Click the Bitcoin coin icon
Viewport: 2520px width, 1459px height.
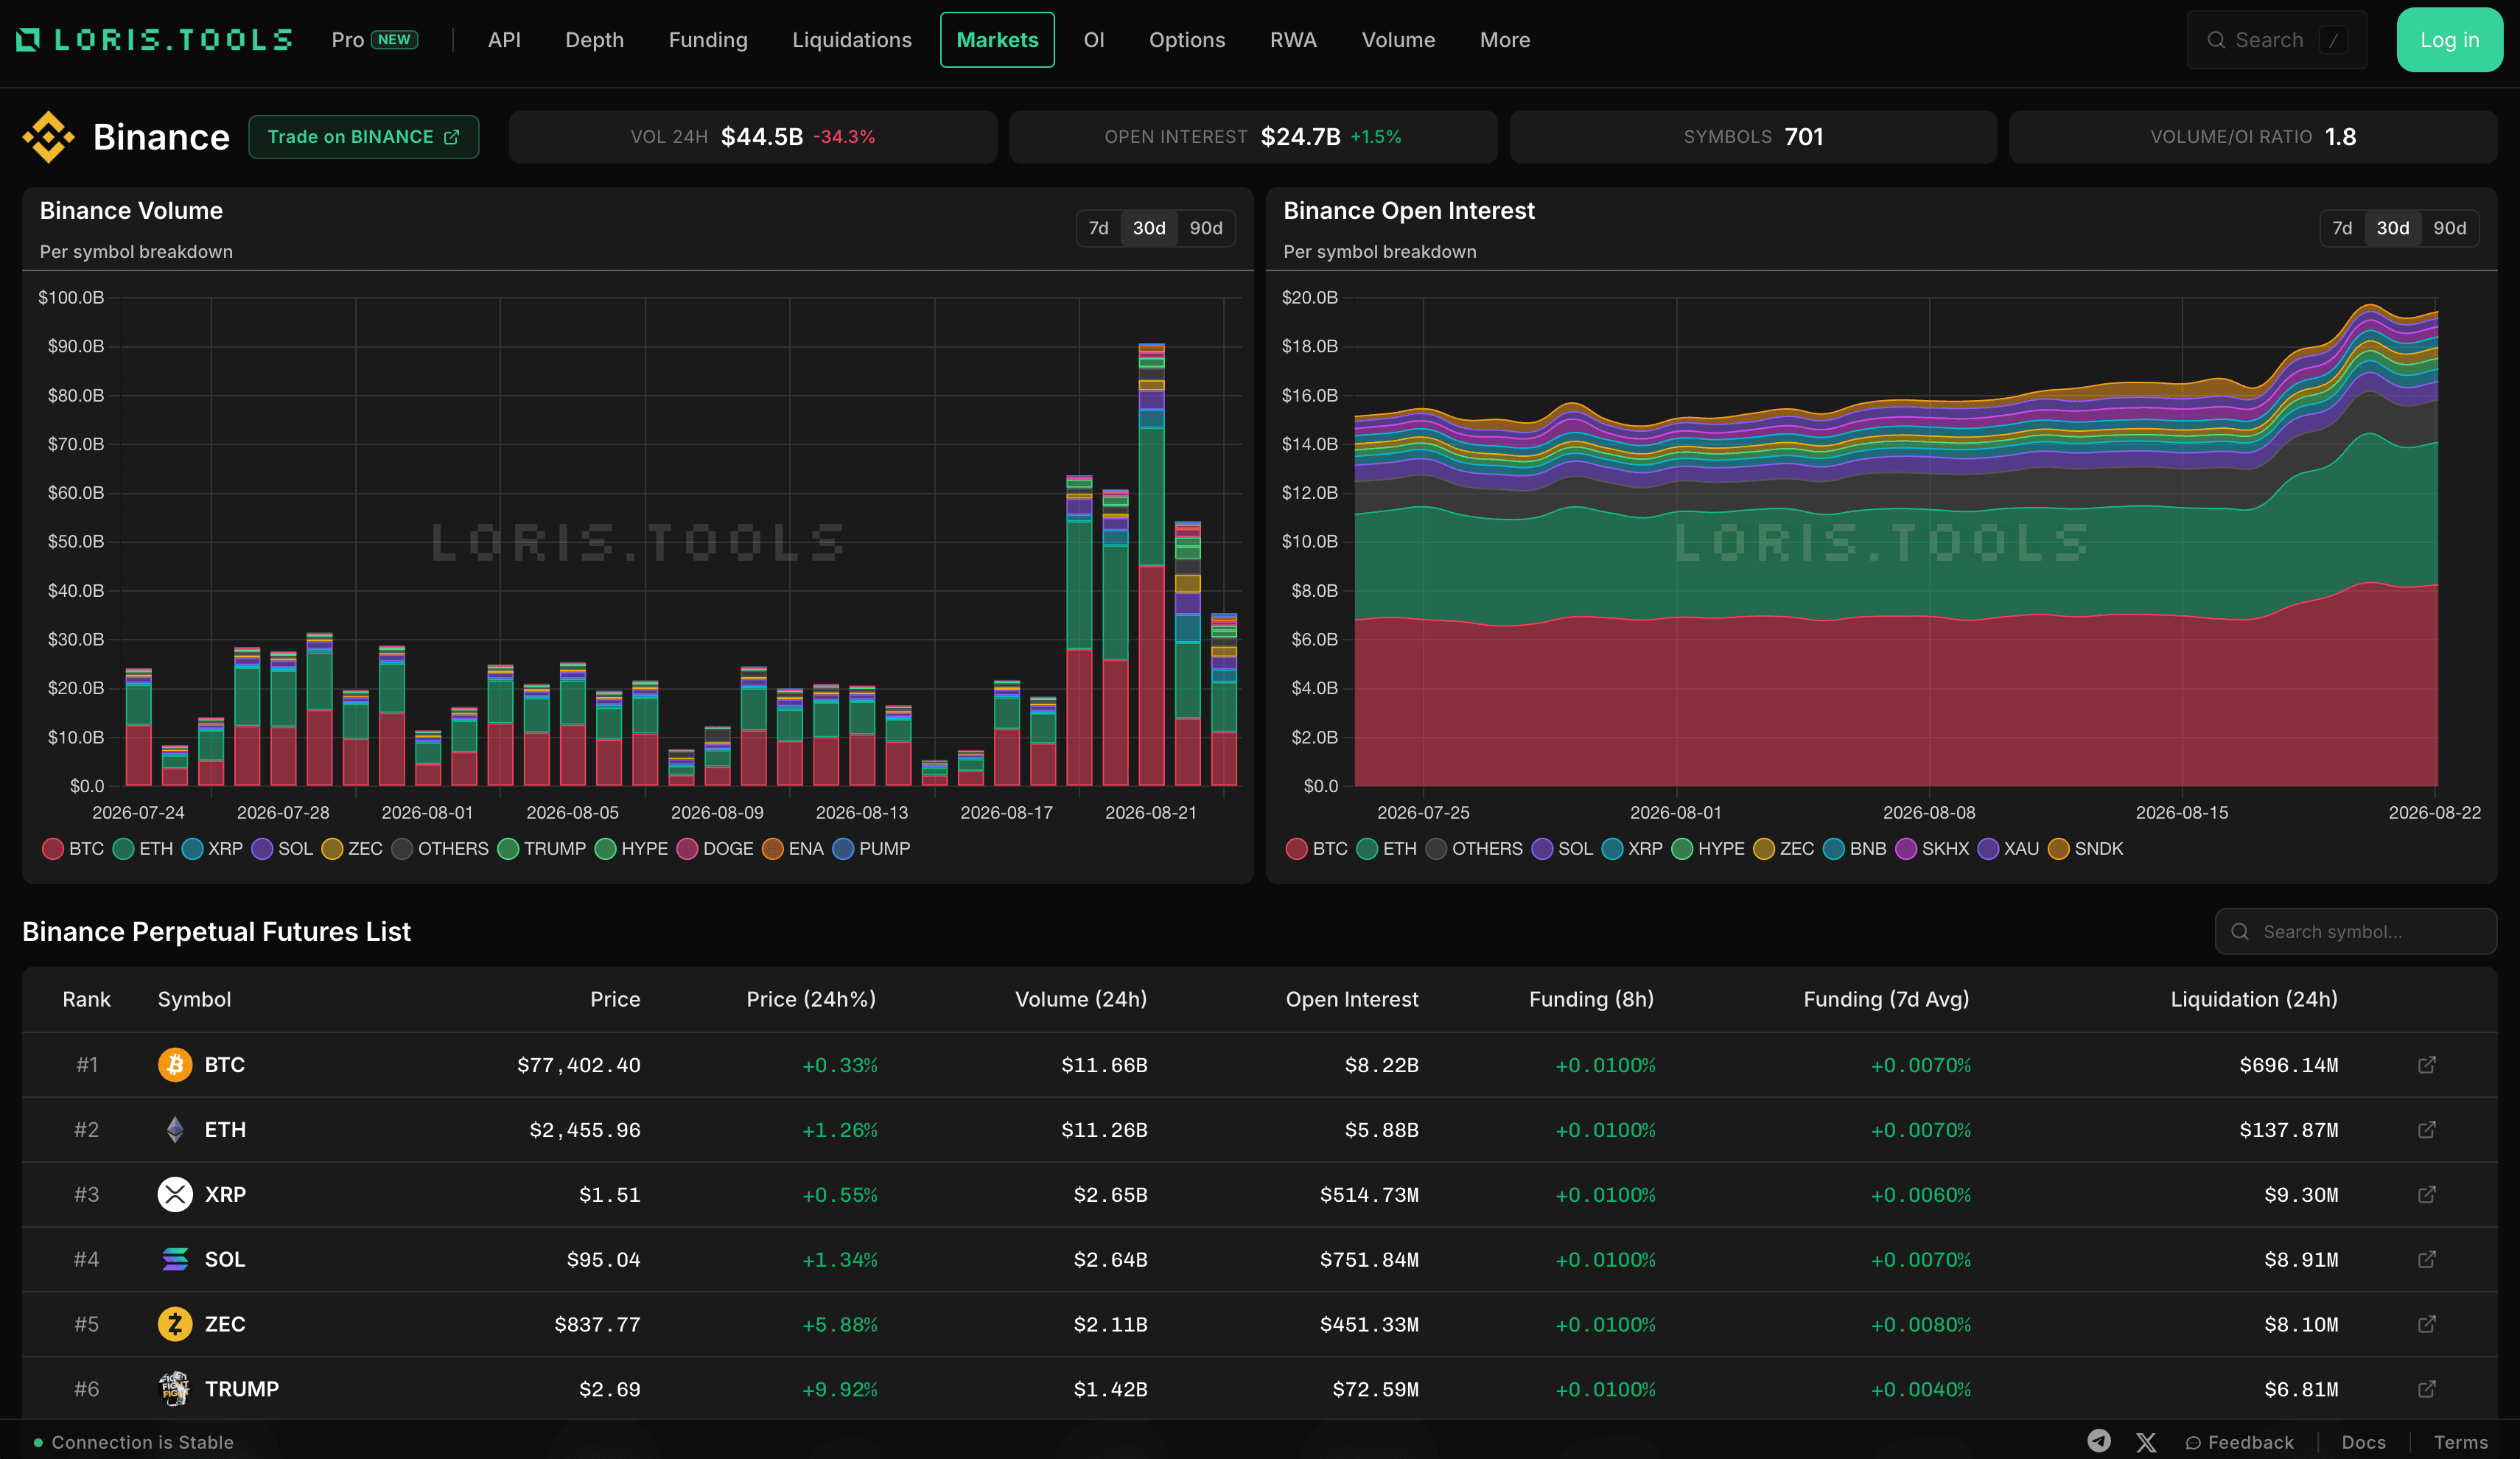click(x=175, y=1065)
